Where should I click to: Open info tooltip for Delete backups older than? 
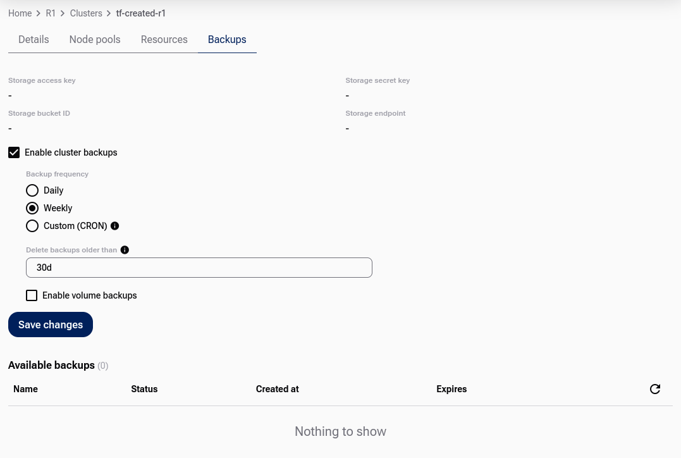(x=125, y=250)
